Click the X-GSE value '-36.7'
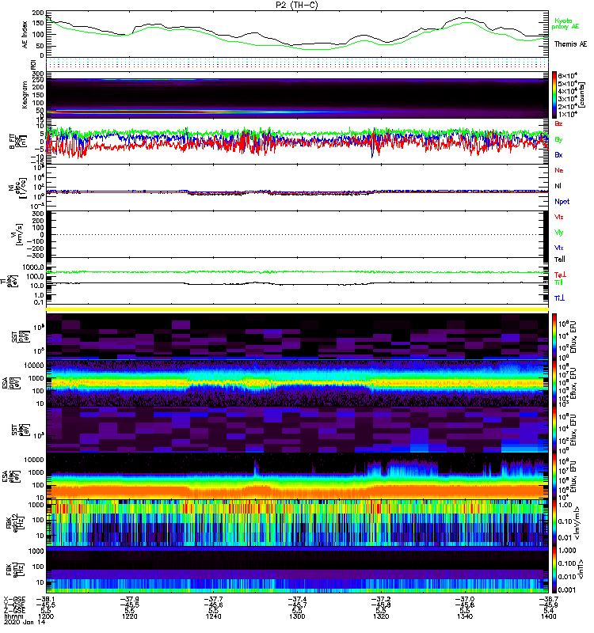Image resolution: width=594 pixels, height=633 pixels. point(548,600)
